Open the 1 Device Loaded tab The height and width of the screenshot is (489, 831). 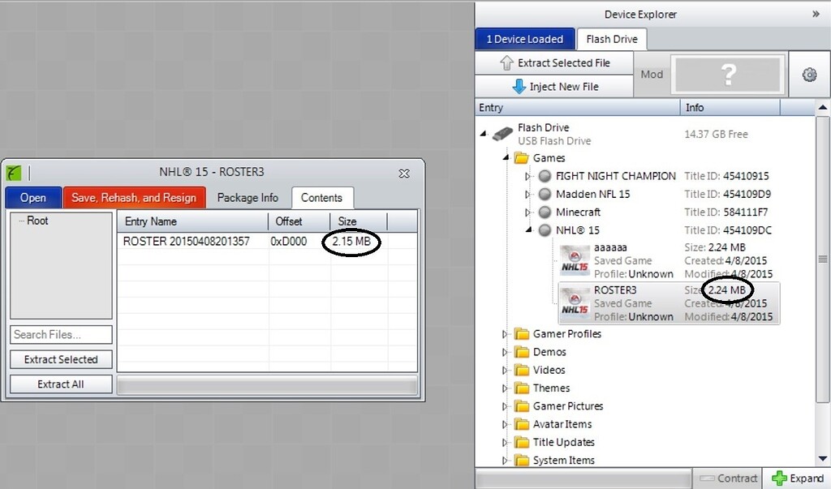pyautogui.click(x=525, y=39)
